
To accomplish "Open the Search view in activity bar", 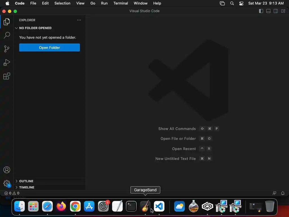I will click(7, 35).
